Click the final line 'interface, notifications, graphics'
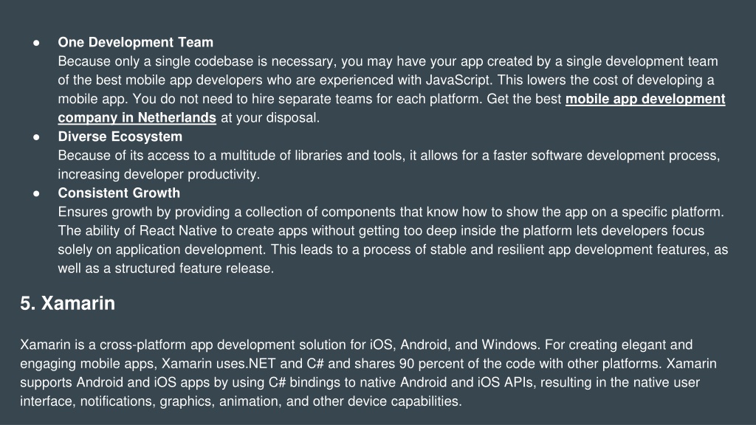756x425 pixels. click(x=241, y=401)
